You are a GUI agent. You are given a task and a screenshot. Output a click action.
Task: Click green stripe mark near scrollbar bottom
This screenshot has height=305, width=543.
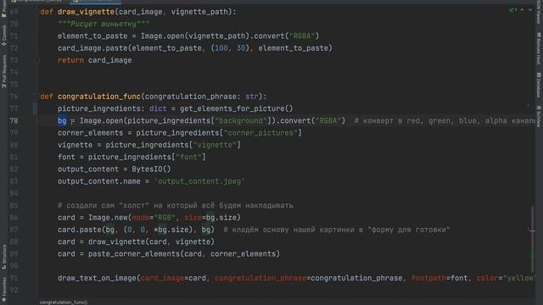532,255
